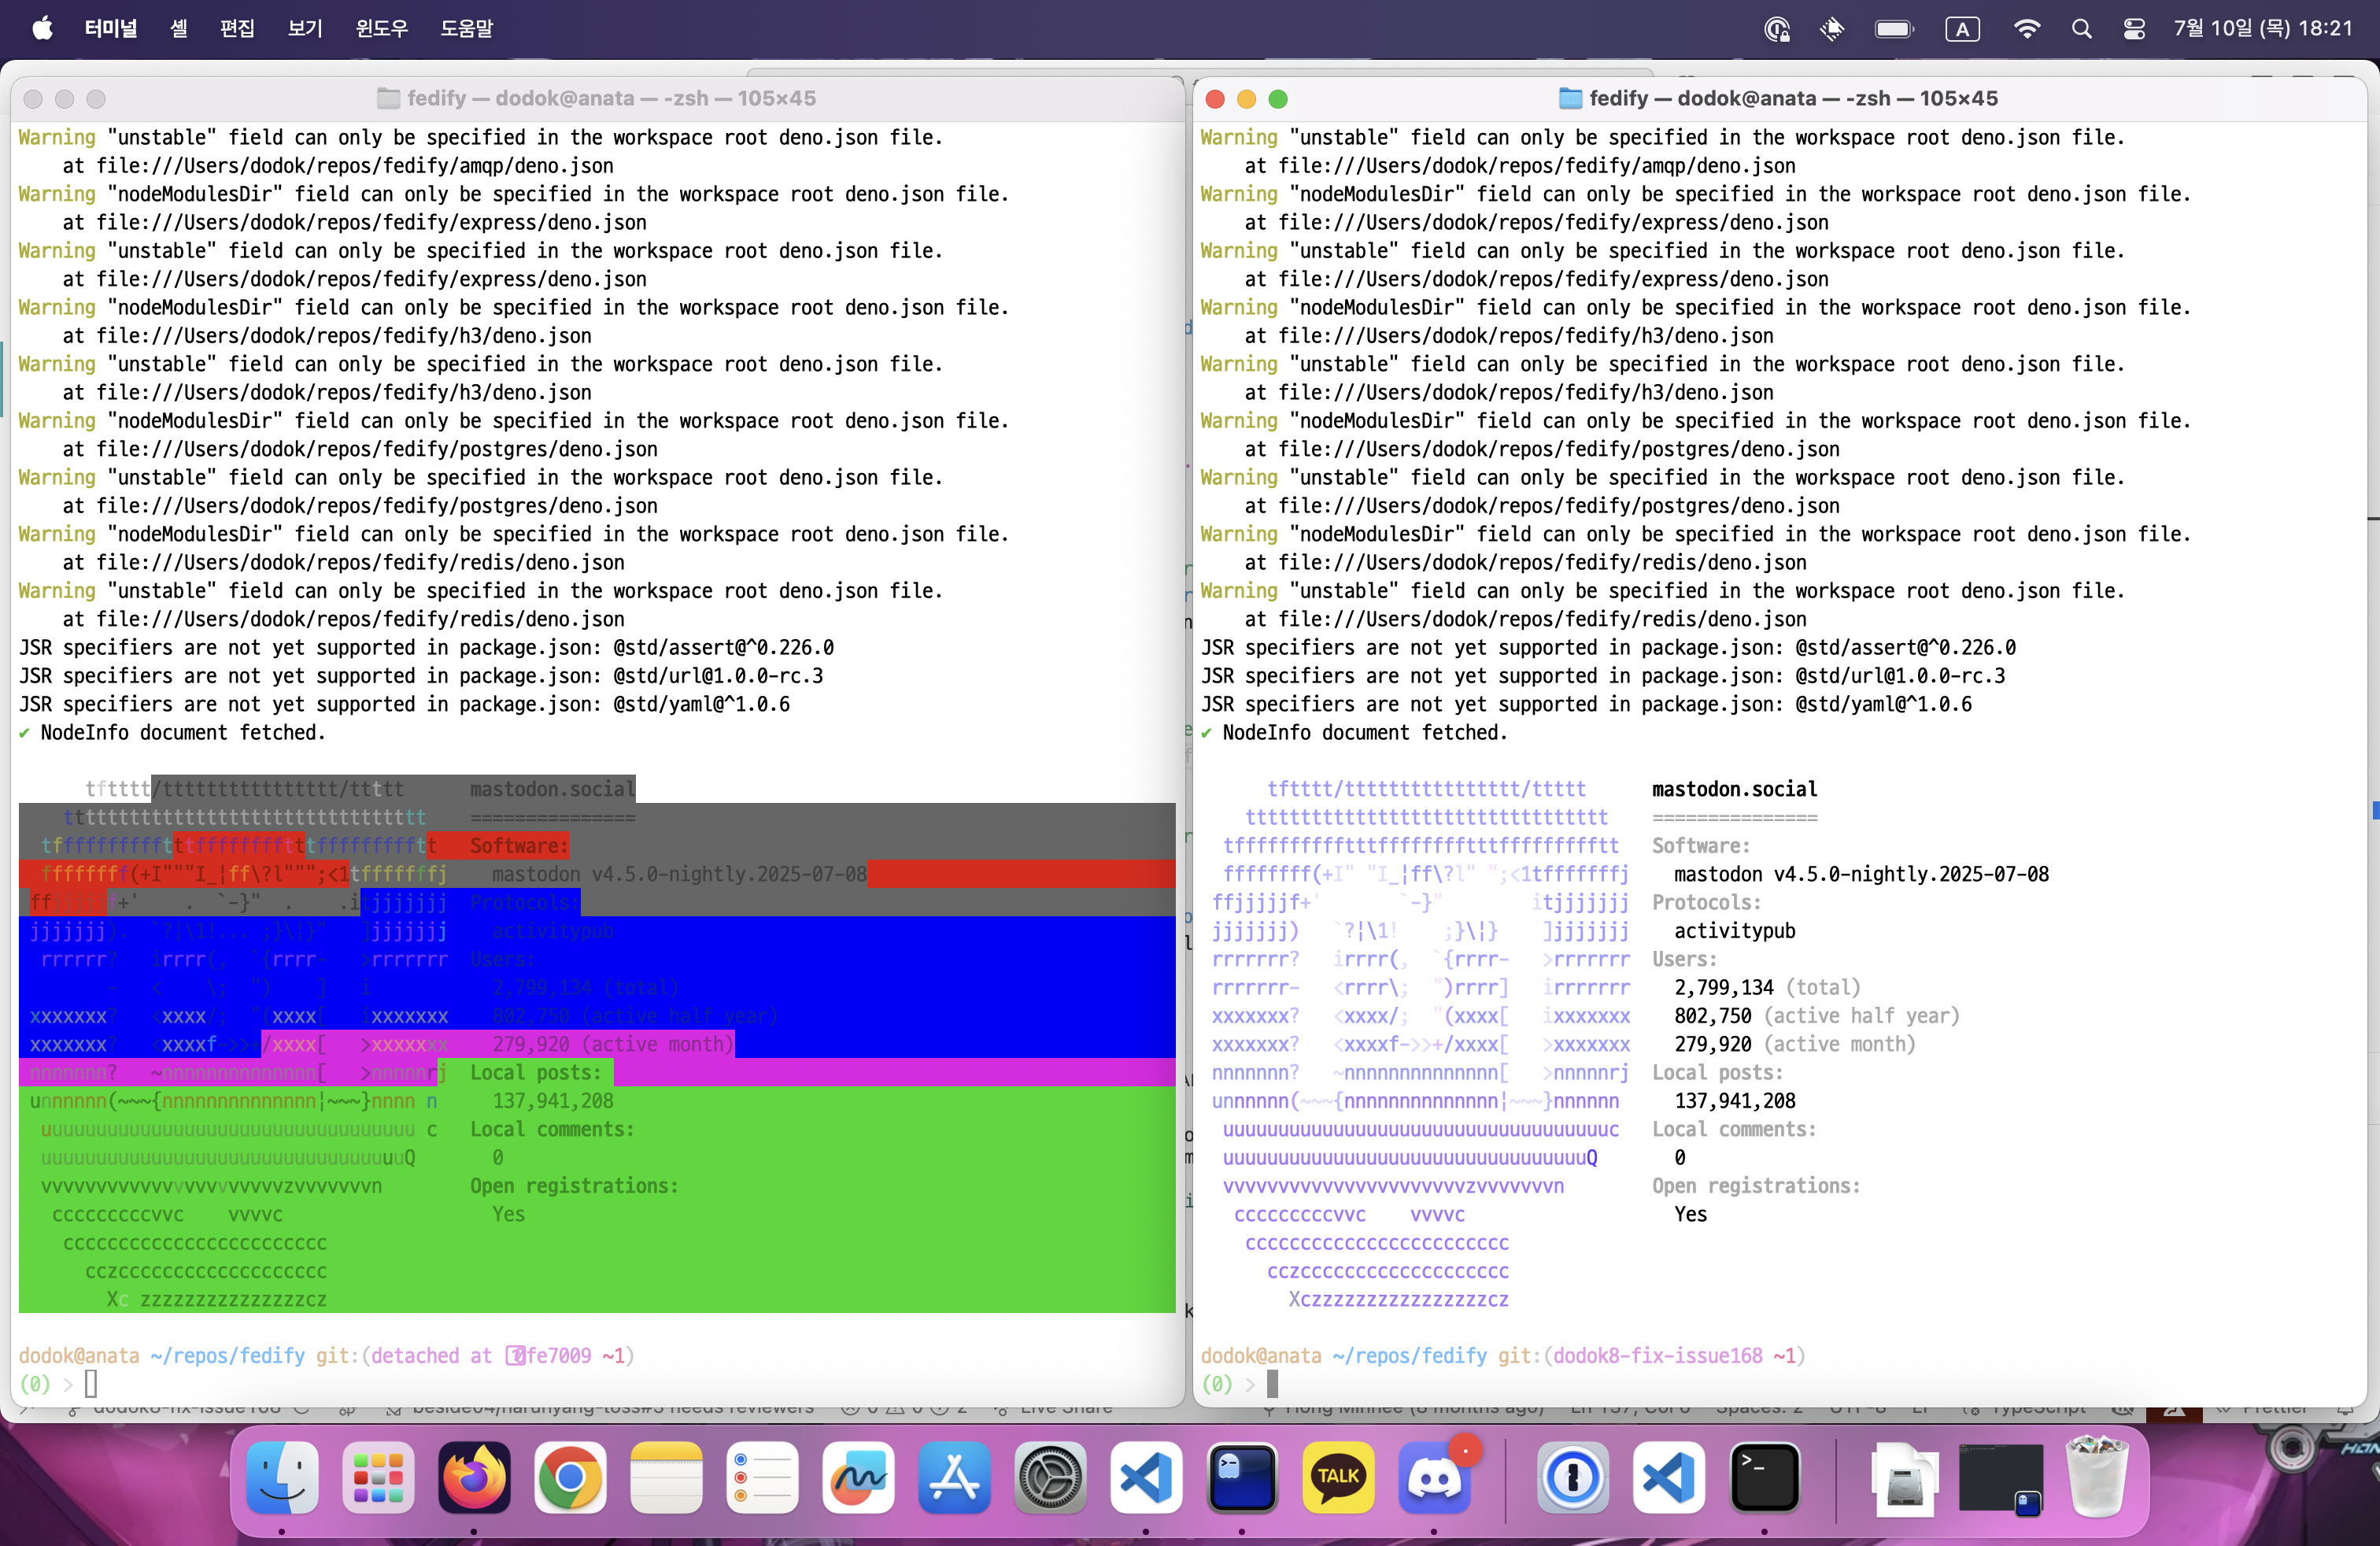Open Discord with the notification badge
Screen dimensions: 2380x1546
pos(1434,1478)
